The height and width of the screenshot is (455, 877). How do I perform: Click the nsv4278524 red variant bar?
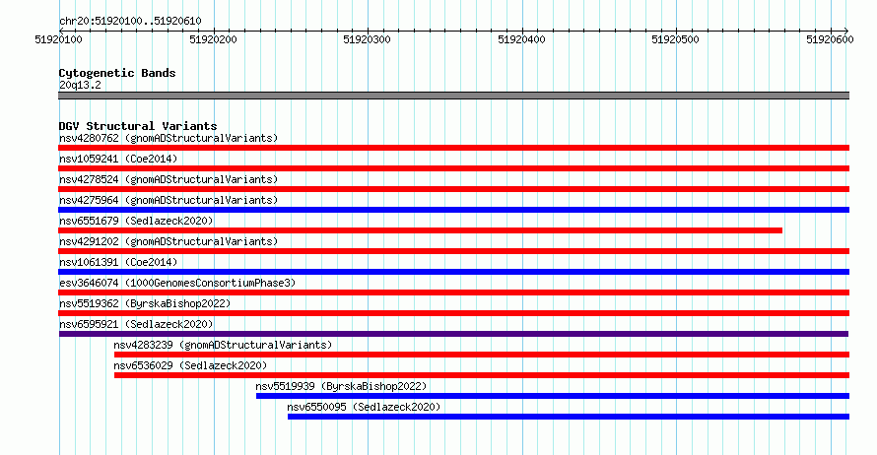click(x=453, y=189)
